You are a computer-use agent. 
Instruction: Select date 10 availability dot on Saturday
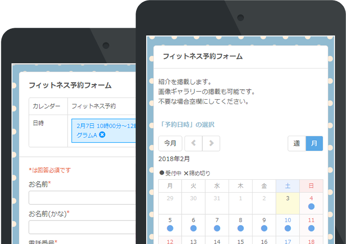click(x=288, y=229)
